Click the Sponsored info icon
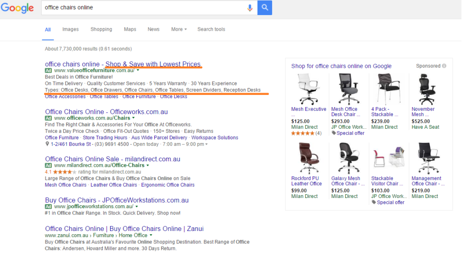The height and width of the screenshot is (264, 470). click(444, 66)
